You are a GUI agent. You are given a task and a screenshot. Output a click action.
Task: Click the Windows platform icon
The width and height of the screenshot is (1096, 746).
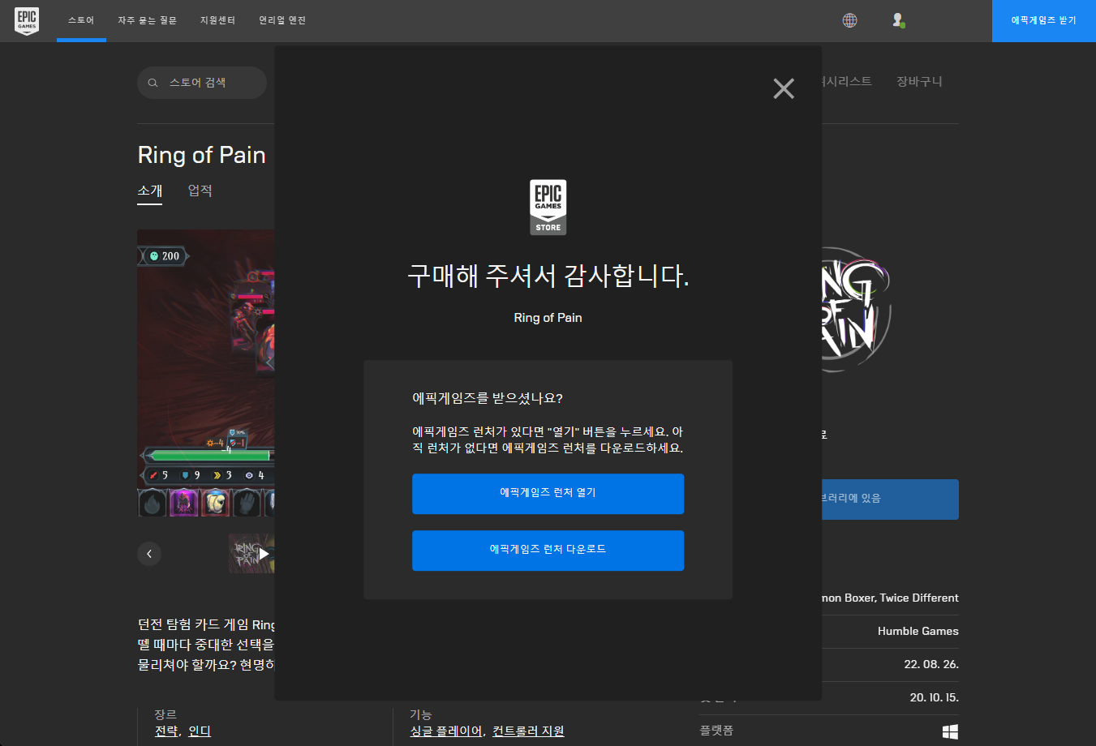click(x=950, y=731)
